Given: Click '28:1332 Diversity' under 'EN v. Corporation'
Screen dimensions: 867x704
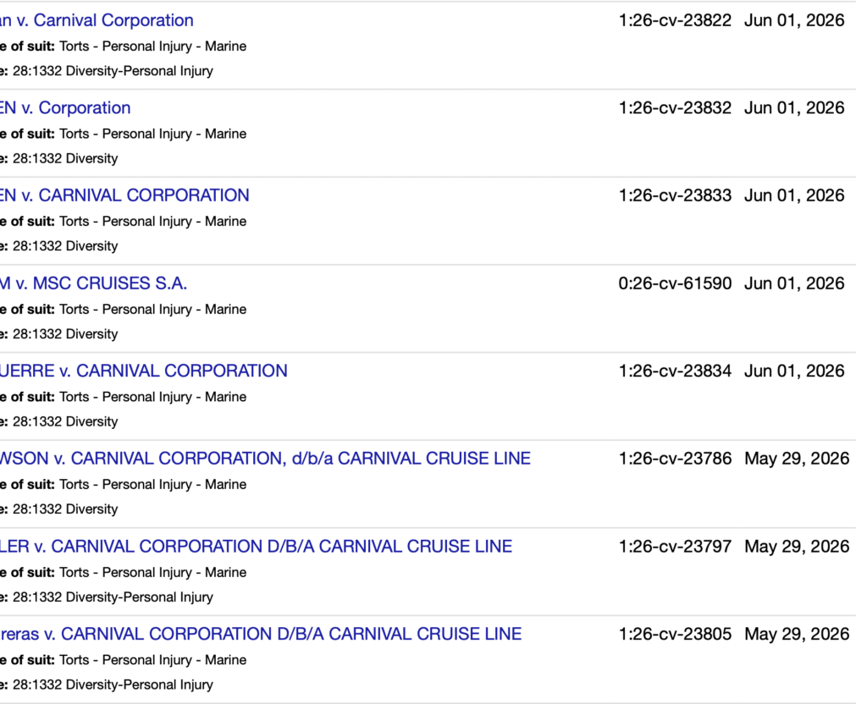Looking at the screenshot, I should click(x=65, y=158).
